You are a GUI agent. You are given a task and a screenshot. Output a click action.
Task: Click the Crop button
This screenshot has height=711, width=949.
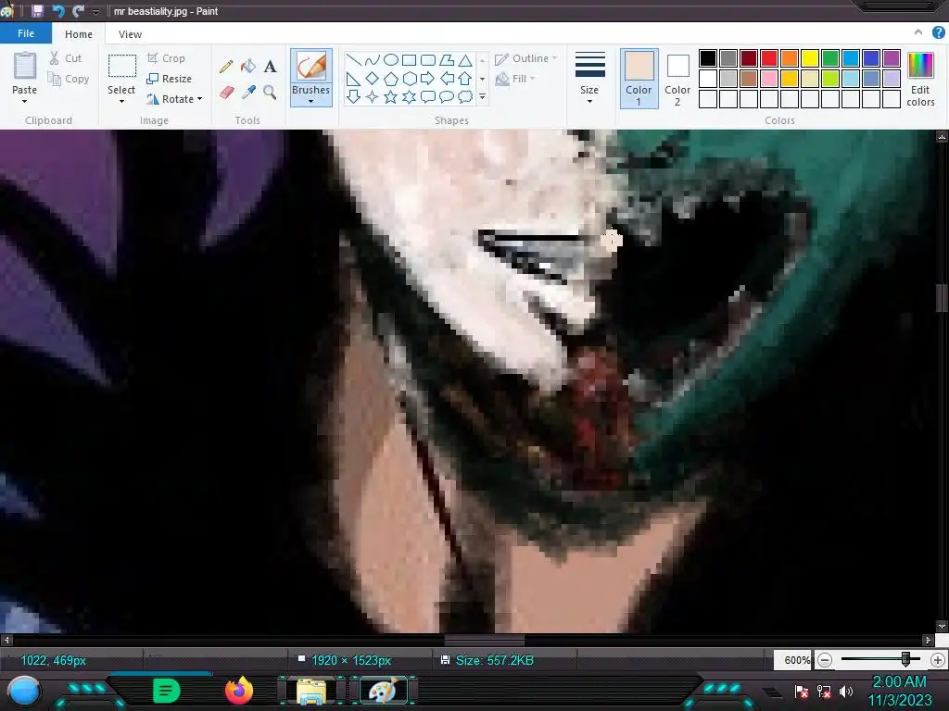pos(166,58)
